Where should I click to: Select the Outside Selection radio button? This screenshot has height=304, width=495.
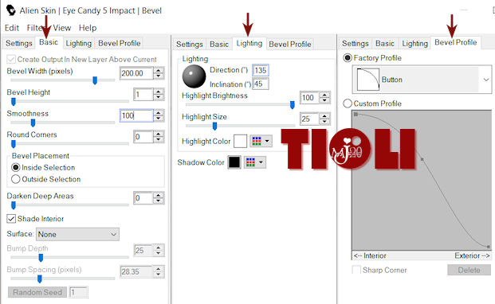(15, 179)
